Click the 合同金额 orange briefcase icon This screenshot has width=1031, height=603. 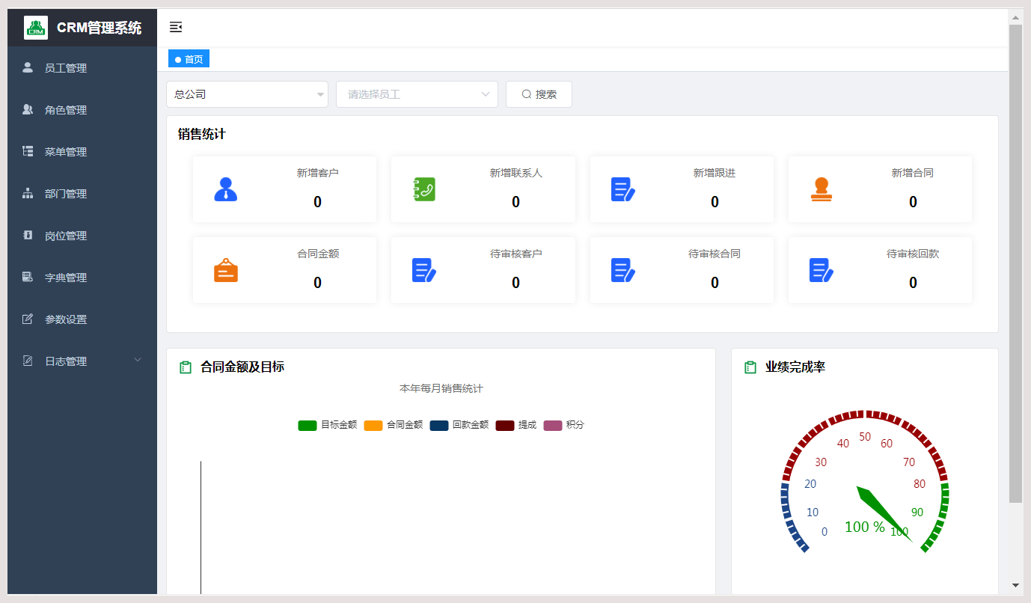tap(225, 270)
